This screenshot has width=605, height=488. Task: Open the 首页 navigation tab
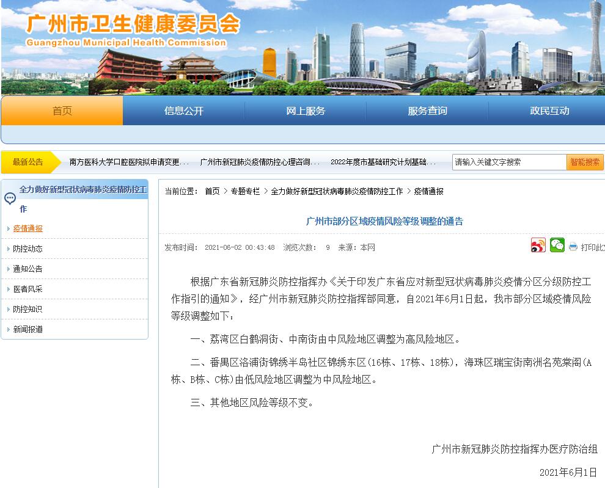click(x=62, y=111)
